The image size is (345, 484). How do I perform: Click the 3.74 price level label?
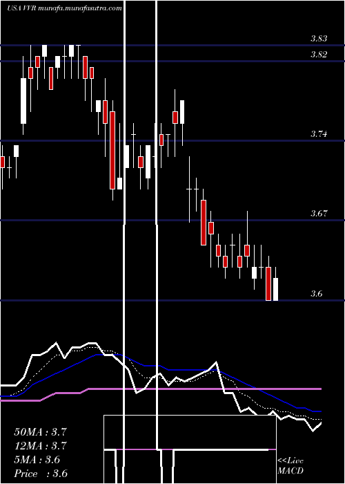[x=319, y=134]
